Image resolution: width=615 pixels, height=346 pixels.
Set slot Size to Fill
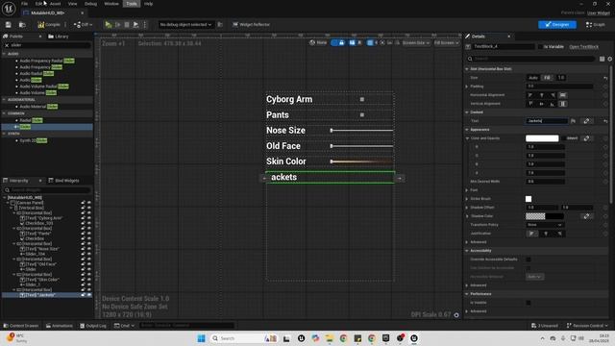click(547, 78)
